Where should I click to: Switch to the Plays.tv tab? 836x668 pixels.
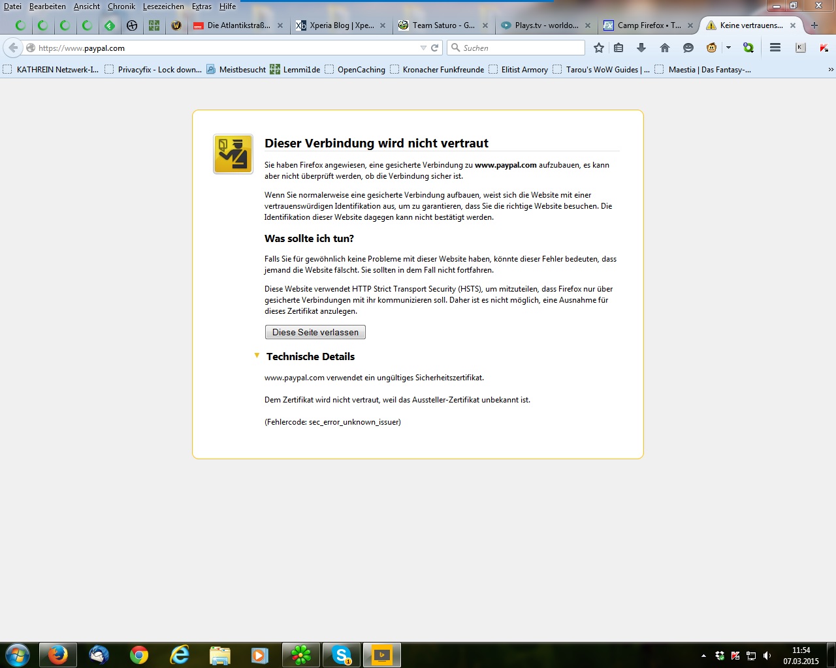[x=546, y=25]
